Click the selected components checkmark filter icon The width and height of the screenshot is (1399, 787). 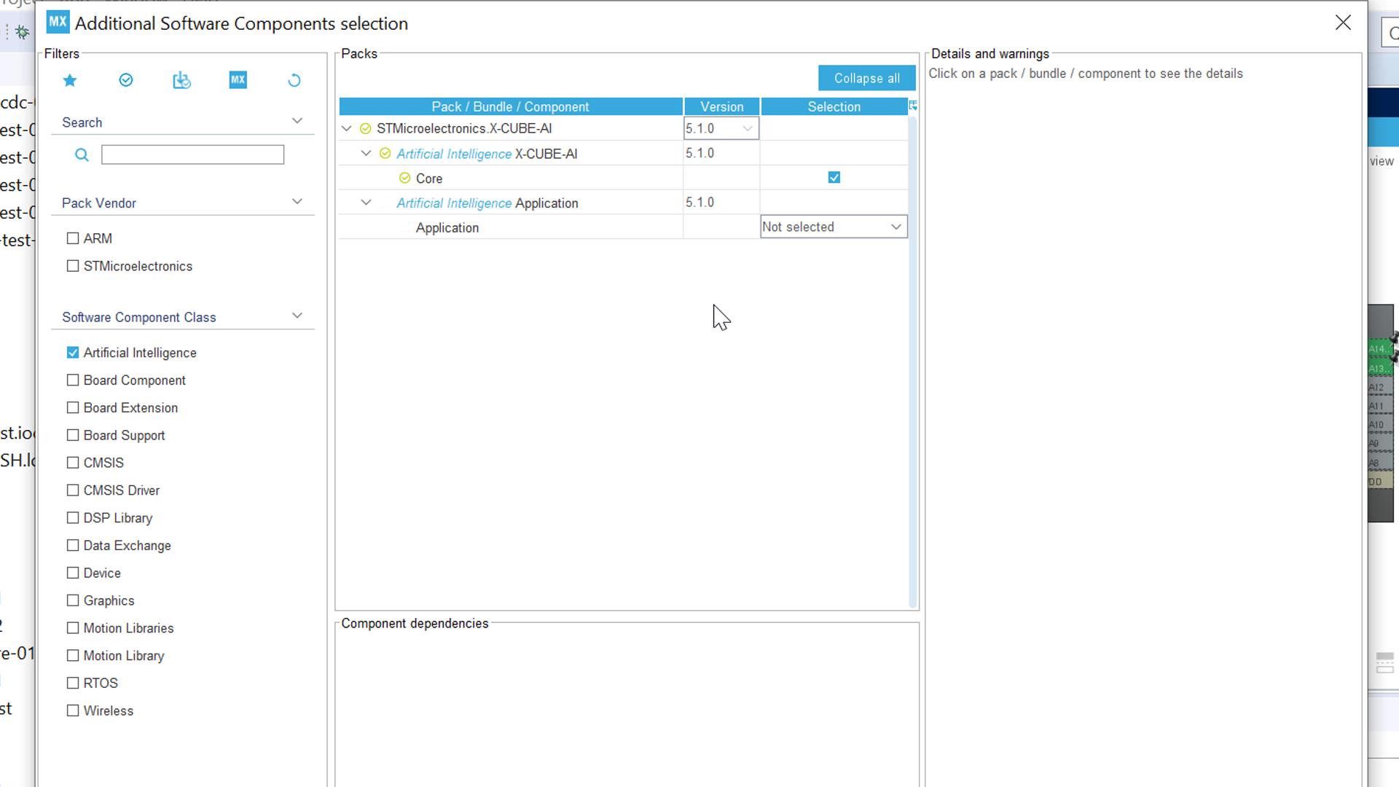pos(126,80)
